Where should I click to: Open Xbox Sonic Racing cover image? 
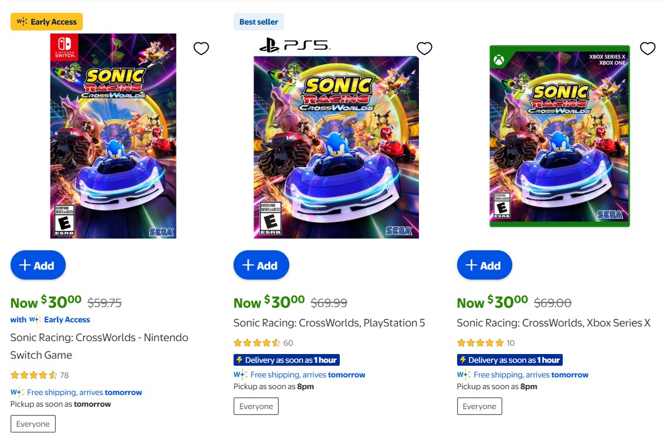559,136
